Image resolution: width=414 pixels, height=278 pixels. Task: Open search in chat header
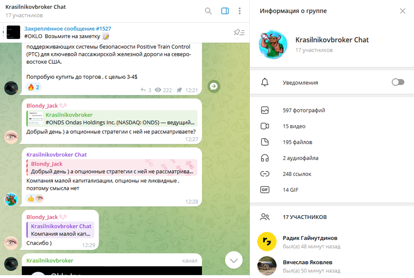[x=208, y=11]
